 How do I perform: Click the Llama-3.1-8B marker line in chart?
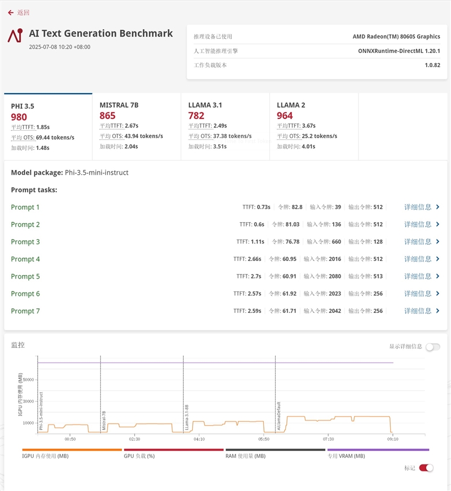pos(184,395)
